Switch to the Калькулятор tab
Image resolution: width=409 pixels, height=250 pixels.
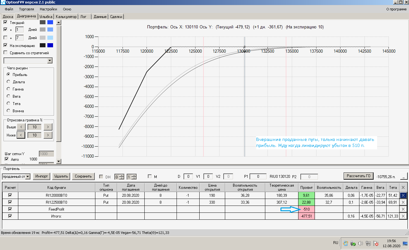pos(66,17)
